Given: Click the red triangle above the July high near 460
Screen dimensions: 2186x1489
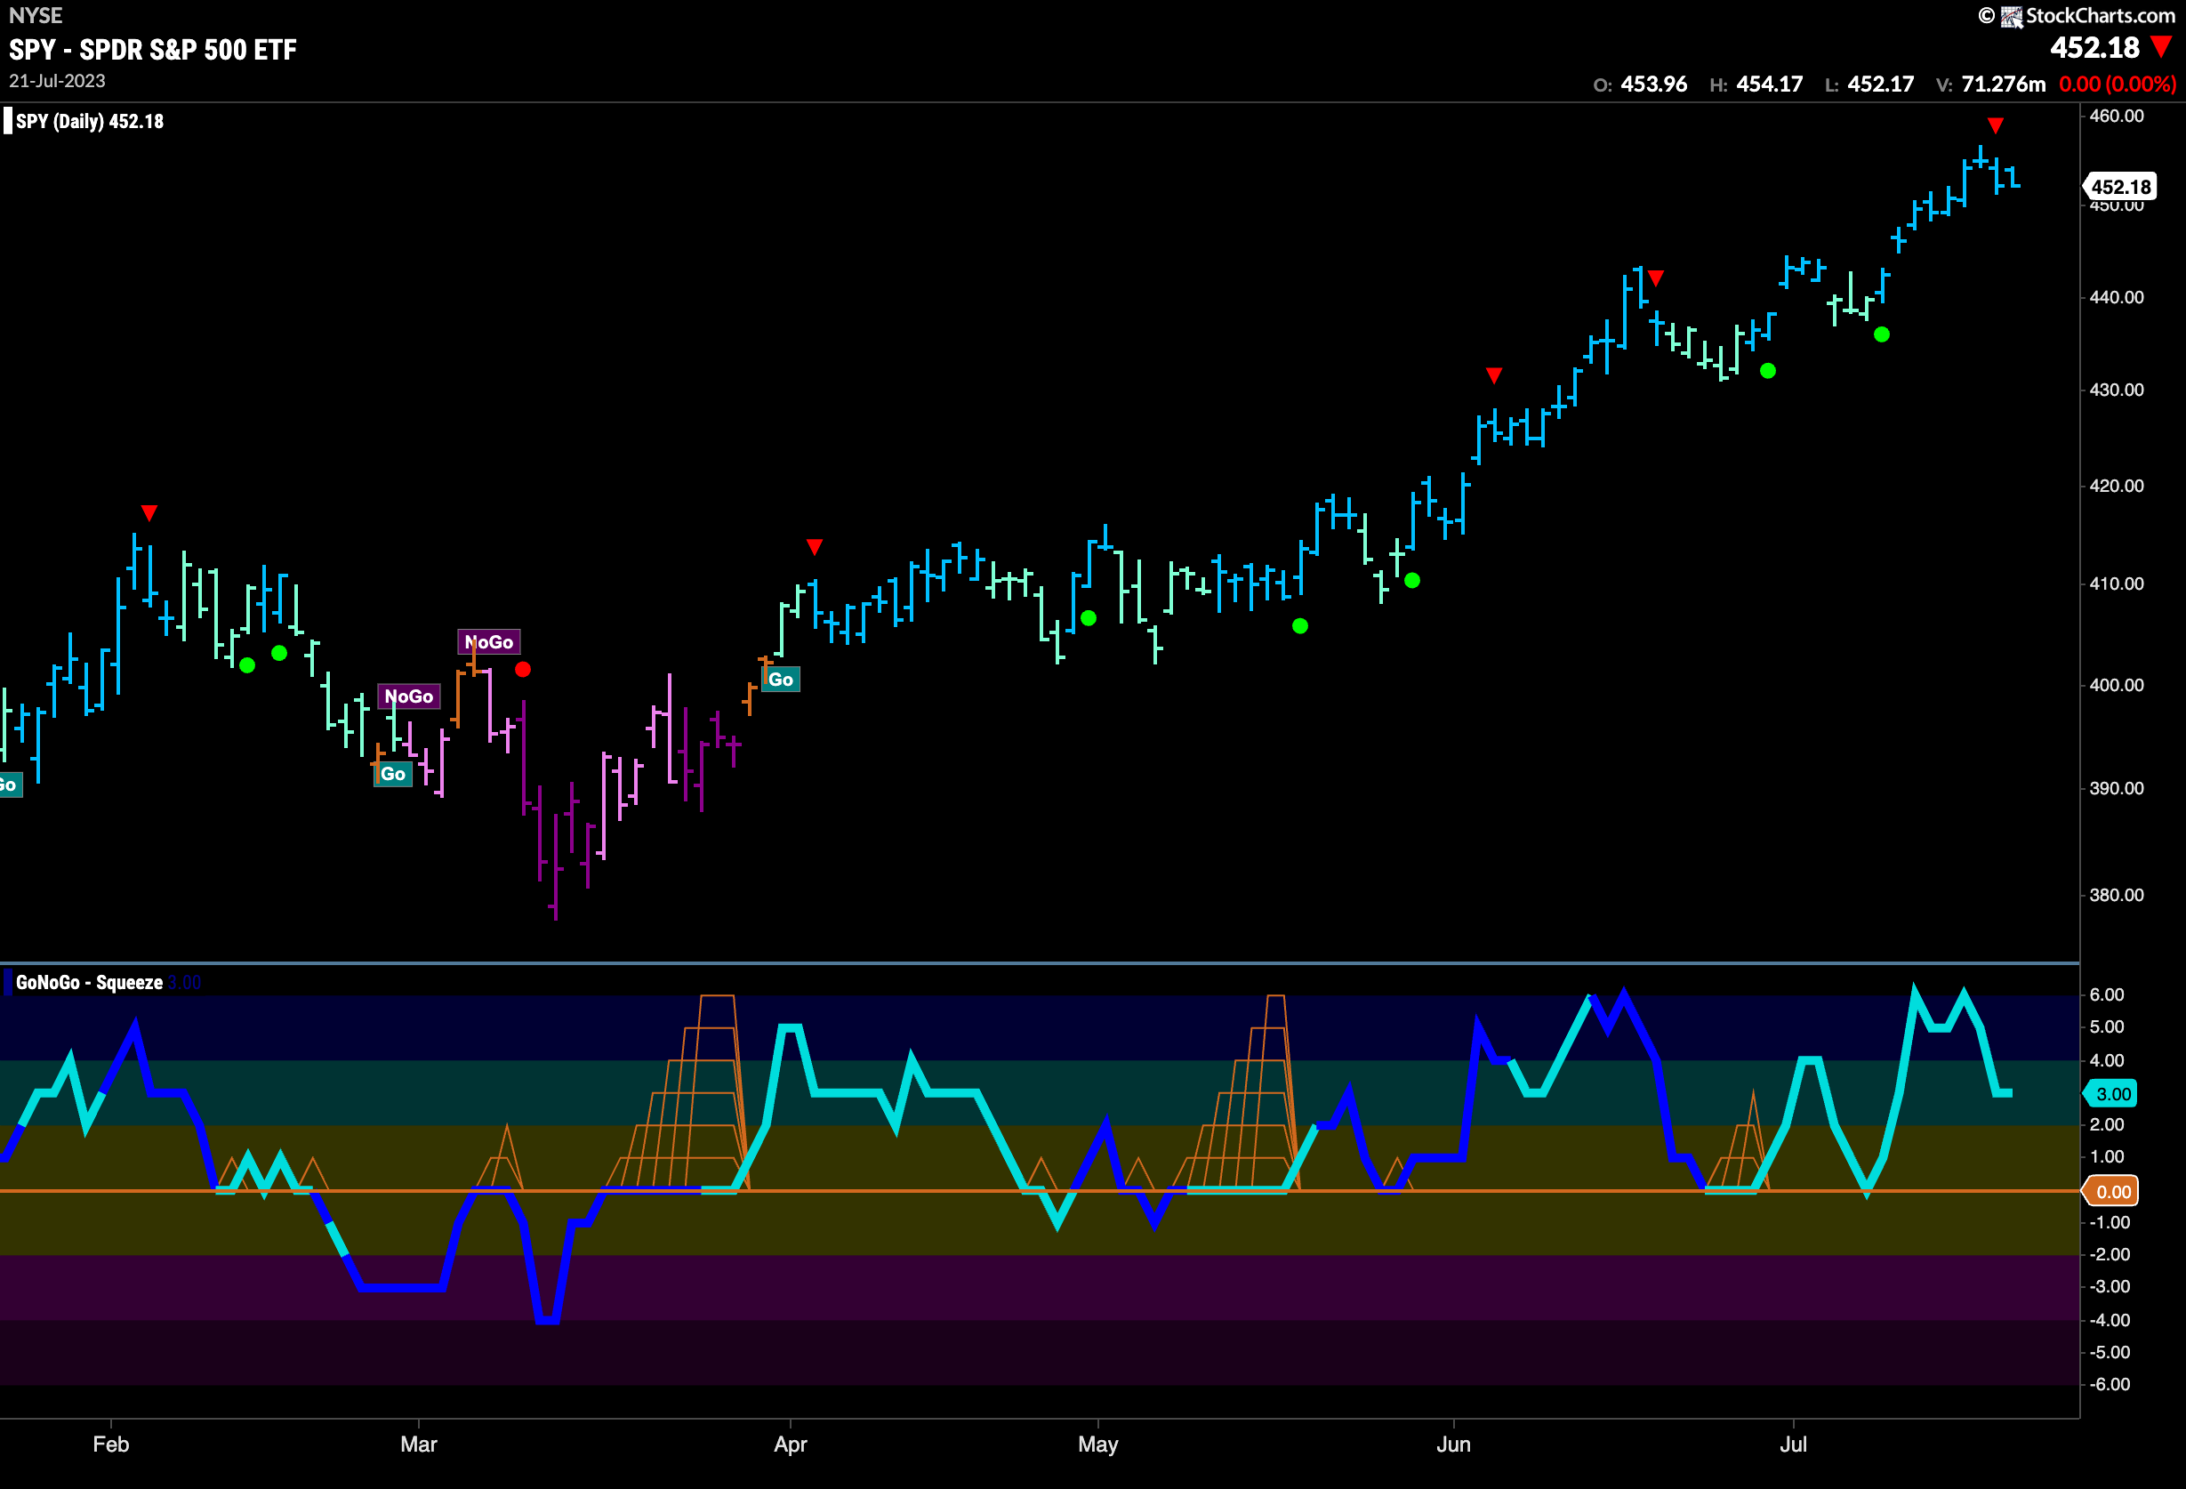Looking at the screenshot, I should (1995, 125).
